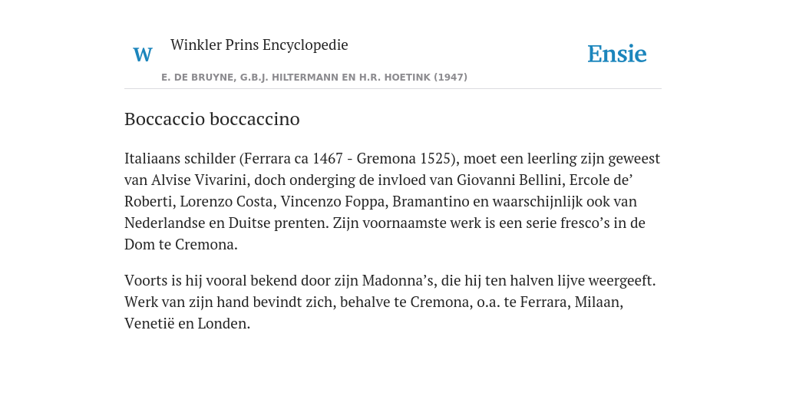786x393 pixels.
Task: Click the word Italiaans starting the article
Action: [x=153, y=158]
